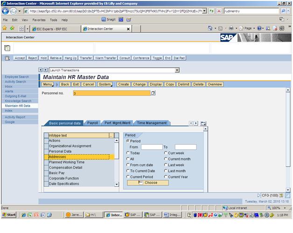Select the To Current Date radio button
The image size is (293, 233).
[128, 171]
